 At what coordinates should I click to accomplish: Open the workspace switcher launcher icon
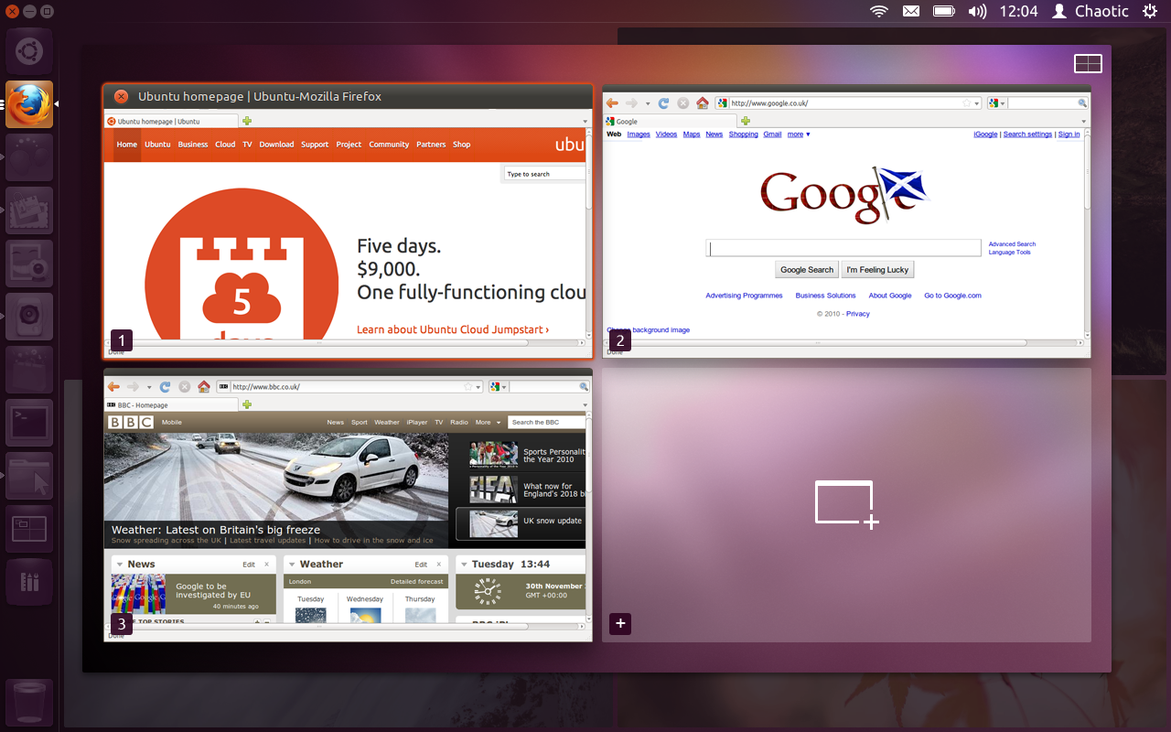[29, 529]
